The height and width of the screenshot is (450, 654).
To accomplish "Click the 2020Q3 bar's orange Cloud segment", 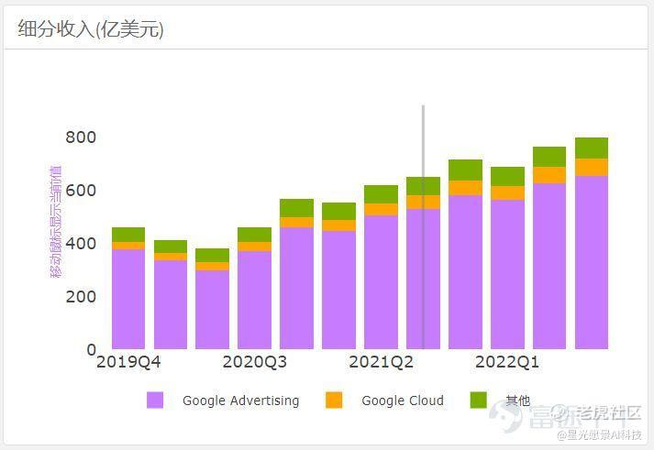I will pos(254,247).
